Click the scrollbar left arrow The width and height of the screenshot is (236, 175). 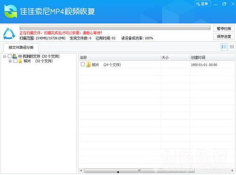click(81, 171)
